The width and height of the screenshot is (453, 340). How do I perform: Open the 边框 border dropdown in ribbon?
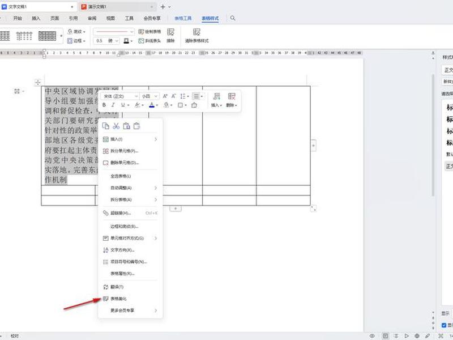coord(76,41)
